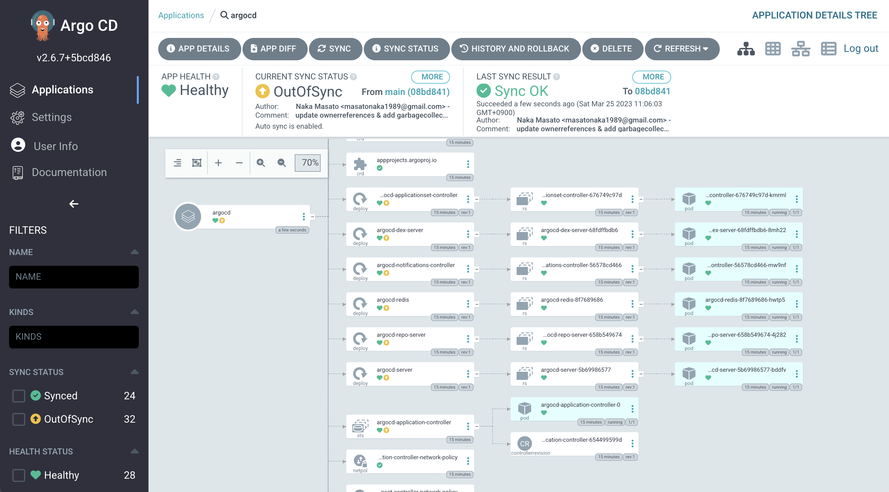Open kebab menu for argocd-redis-8f7689686-hwtp5 pod
This screenshot has height=492, width=889.
point(797,304)
